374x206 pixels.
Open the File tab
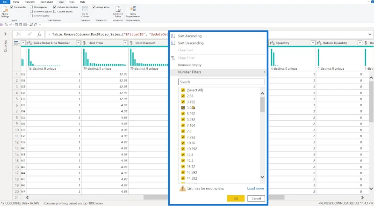point(5,2)
